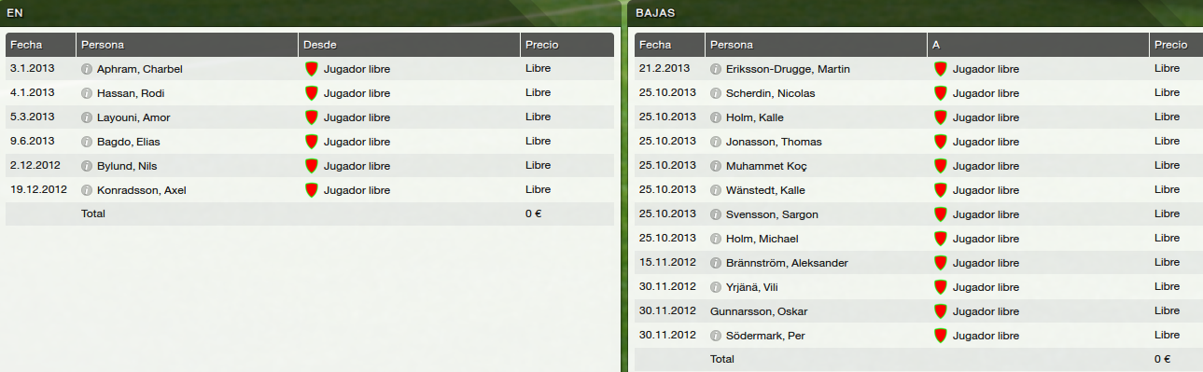Open info icon for Muhammet Koç
Image resolution: width=1203 pixels, height=372 pixels.
[716, 166]
